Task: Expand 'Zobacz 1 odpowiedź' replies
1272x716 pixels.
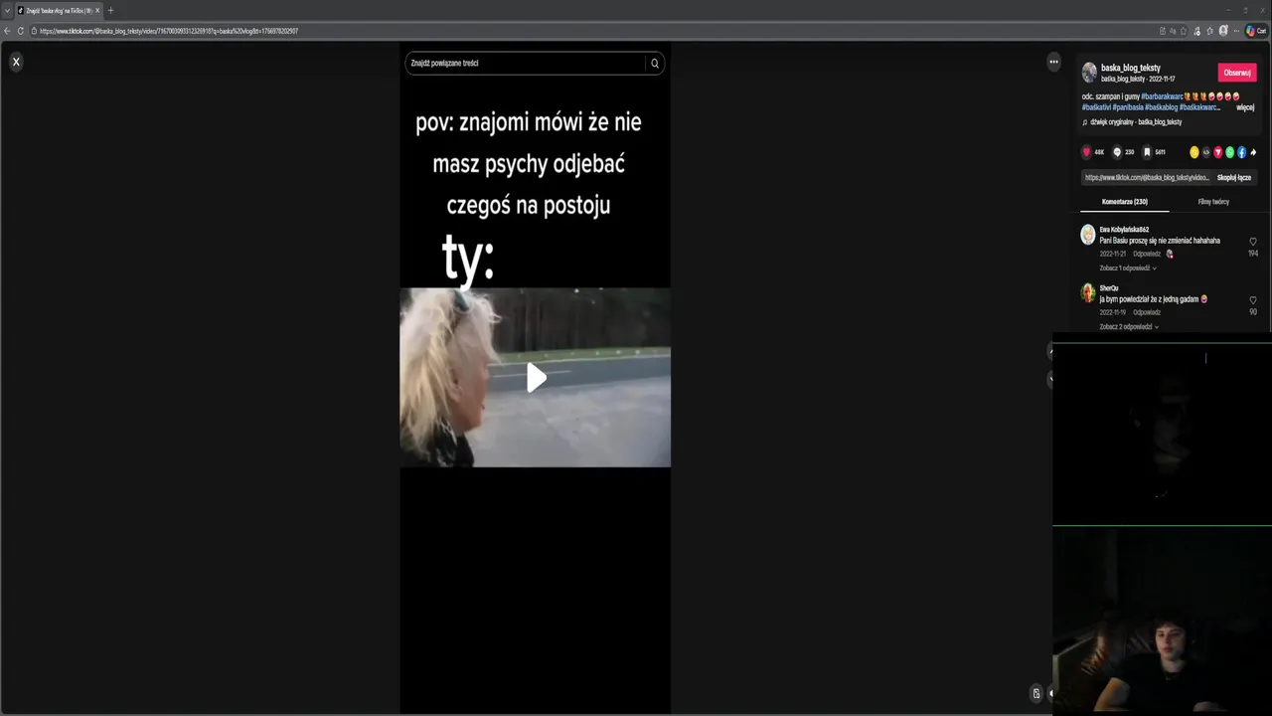Action: 1127,268
